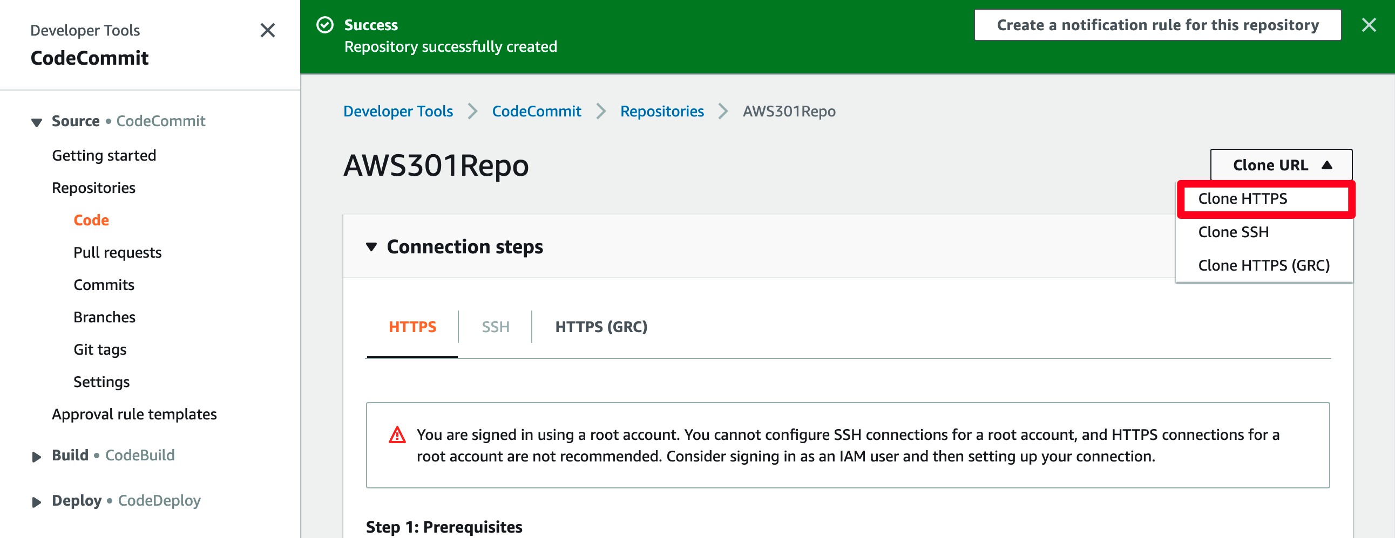Click the AWS301Repo page heading
Screen dimensions: 1395x538
[x=436, y=165]
